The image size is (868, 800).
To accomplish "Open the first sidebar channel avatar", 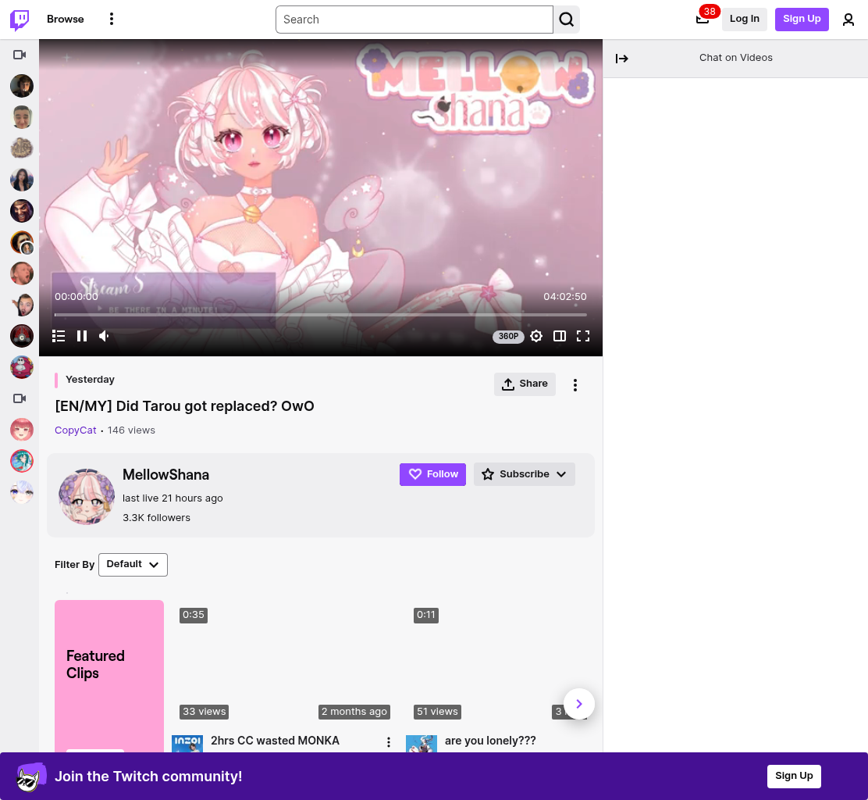I will tap(22, 86).
